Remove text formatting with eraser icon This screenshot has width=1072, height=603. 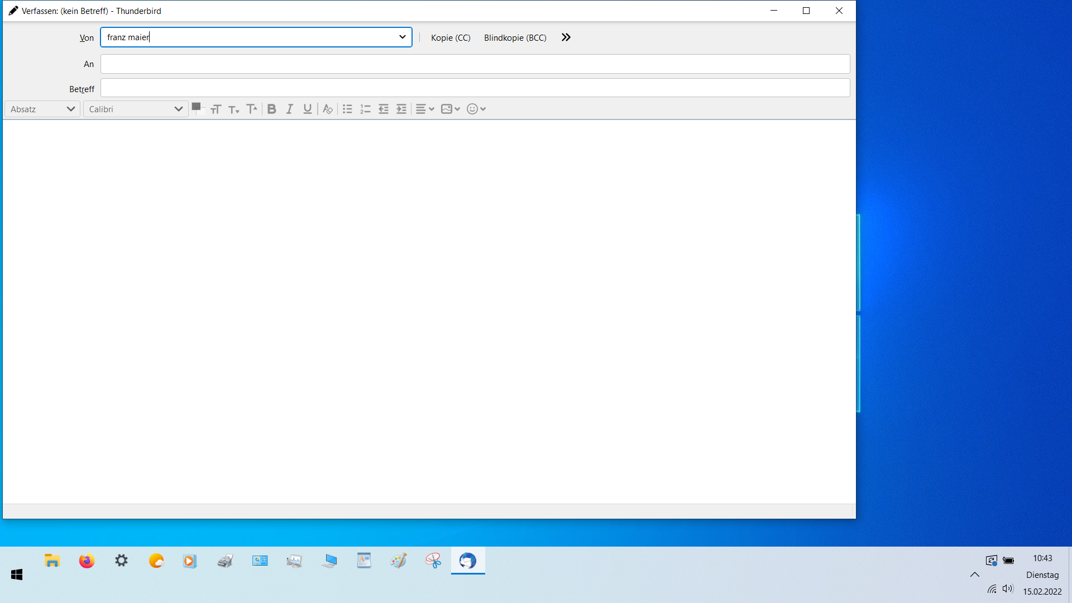coord(328,109)
